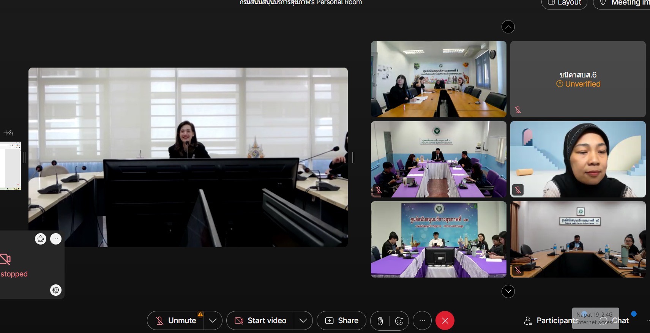The image size is (650, 333).
Task: Click the self-view settings gear icon
Action: pyautogui.click(x=56, y=290)
